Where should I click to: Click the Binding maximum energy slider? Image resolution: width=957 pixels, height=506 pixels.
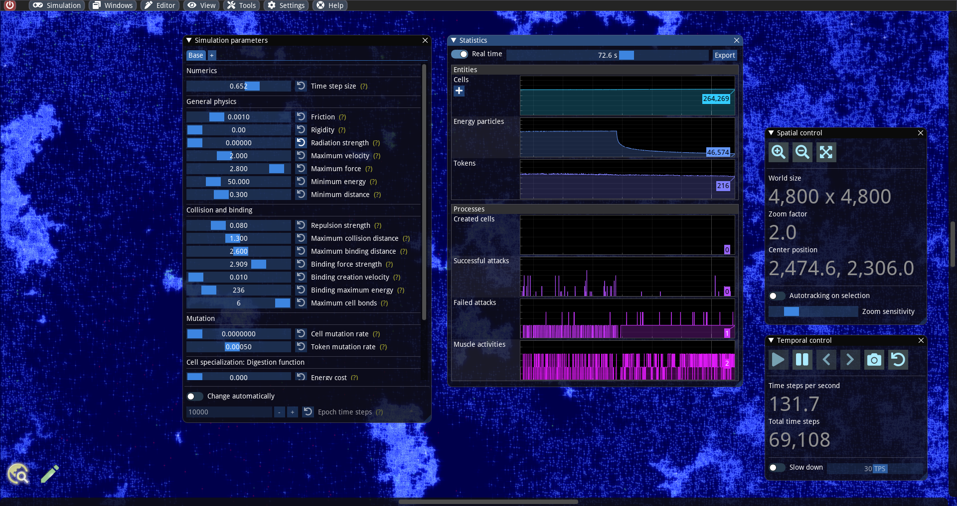click(239, 290)
